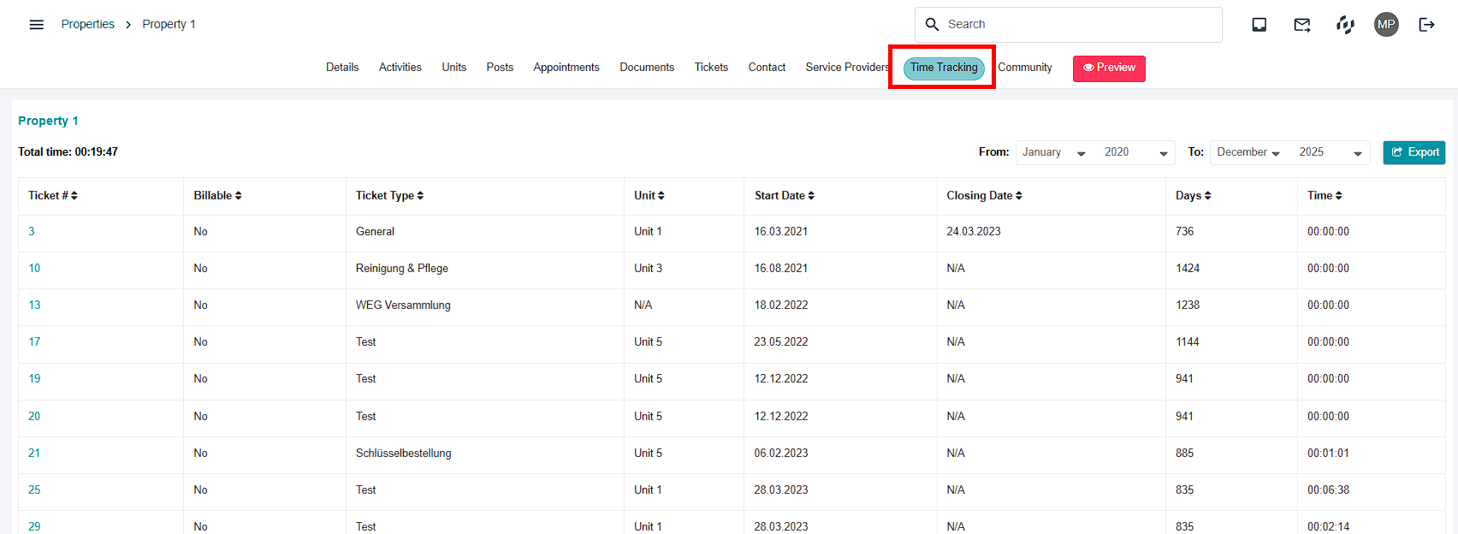
Task: Open the MP user avatar
Action: [x=1386, y=25]
